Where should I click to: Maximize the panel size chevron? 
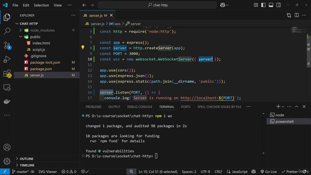coord(296,106)
